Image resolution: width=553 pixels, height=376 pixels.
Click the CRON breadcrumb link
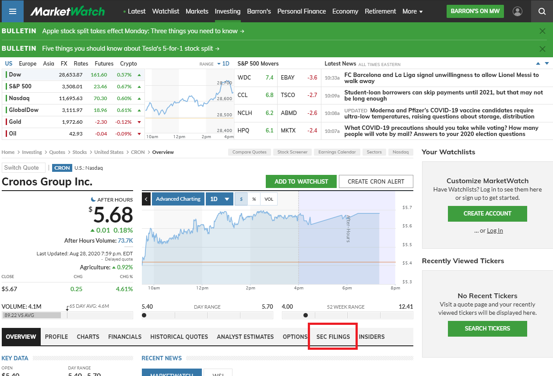tap(137, 152)
